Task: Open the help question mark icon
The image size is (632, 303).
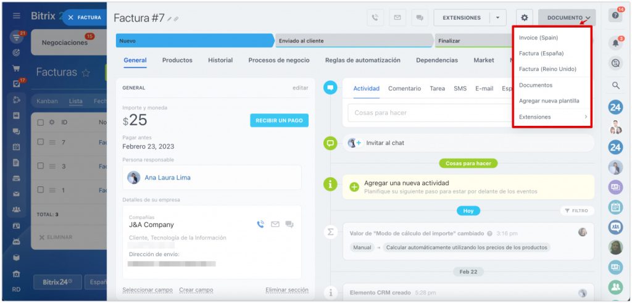Action: (615, 16)
